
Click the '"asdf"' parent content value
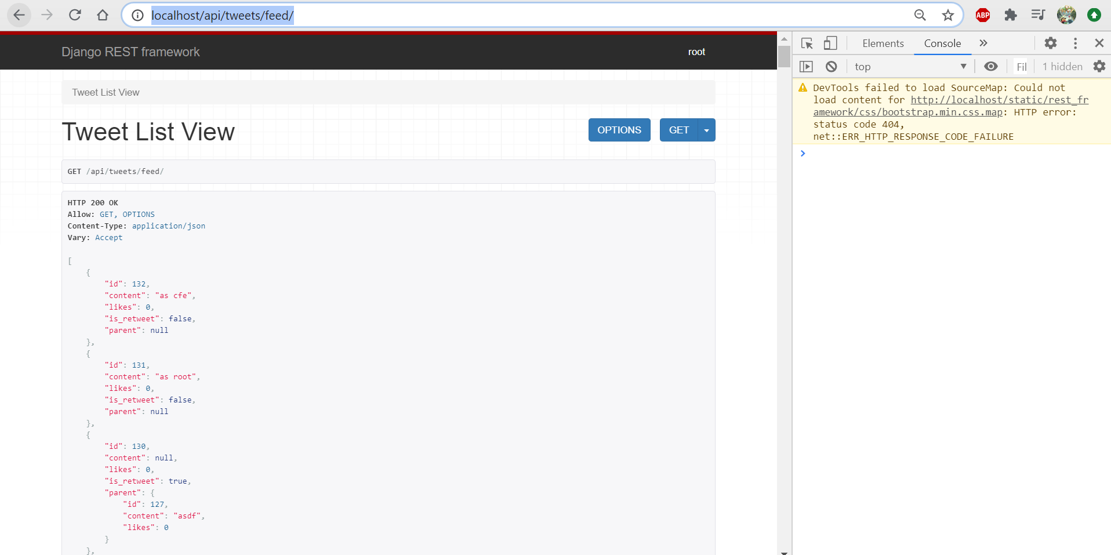tap(187, 516)
